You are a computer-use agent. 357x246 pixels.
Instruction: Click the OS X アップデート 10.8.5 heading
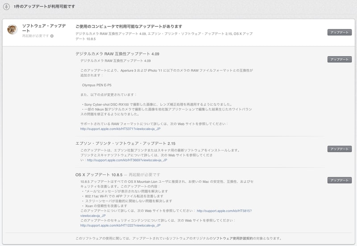tap(99, 175)
